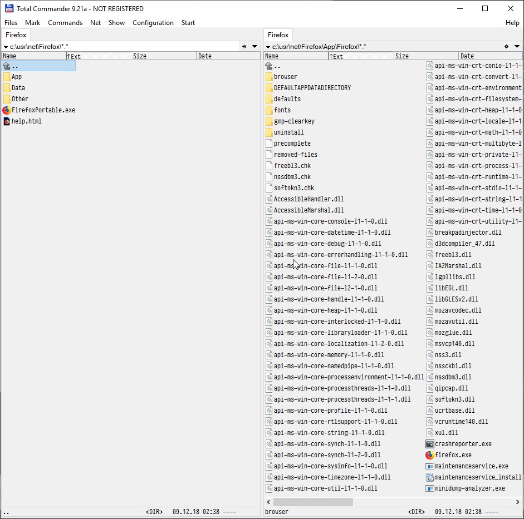Click the DEFAULTAPPDATADIRECTORY folder icon

coord(269,88)
